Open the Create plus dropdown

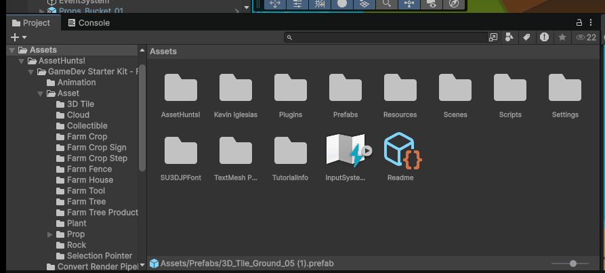(18, 37)
